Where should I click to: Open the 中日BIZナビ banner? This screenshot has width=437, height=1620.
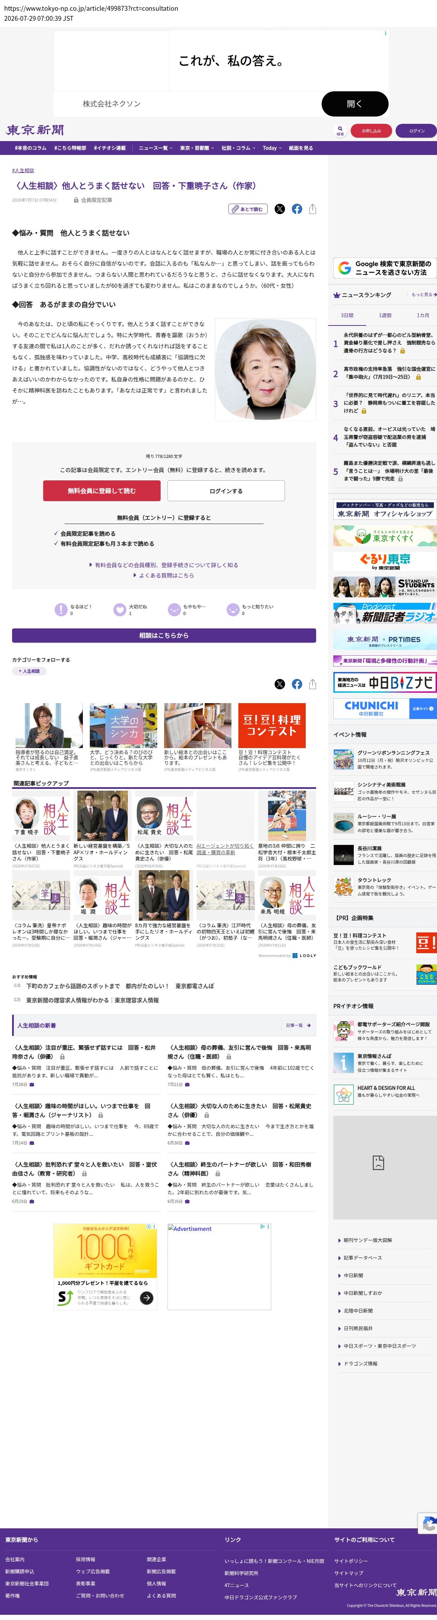click(385, 682)
